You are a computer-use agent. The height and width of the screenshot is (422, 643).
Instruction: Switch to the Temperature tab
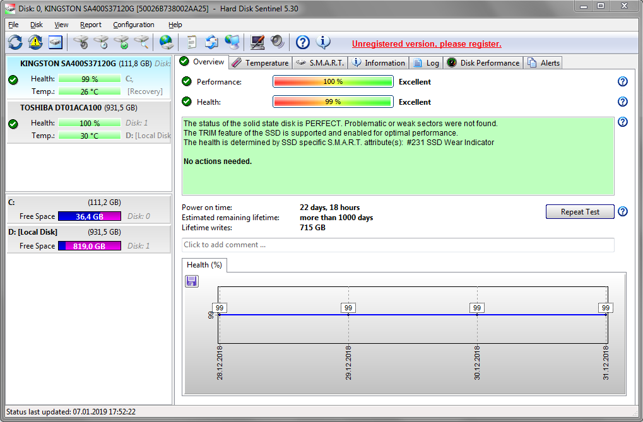pos(260,62)
